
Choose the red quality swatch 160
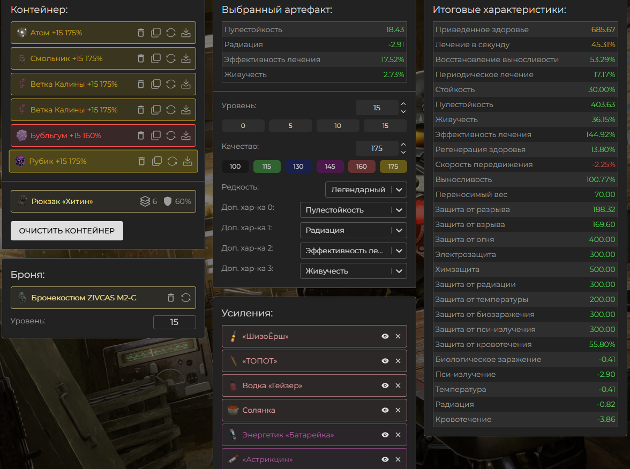coord(362,166)
